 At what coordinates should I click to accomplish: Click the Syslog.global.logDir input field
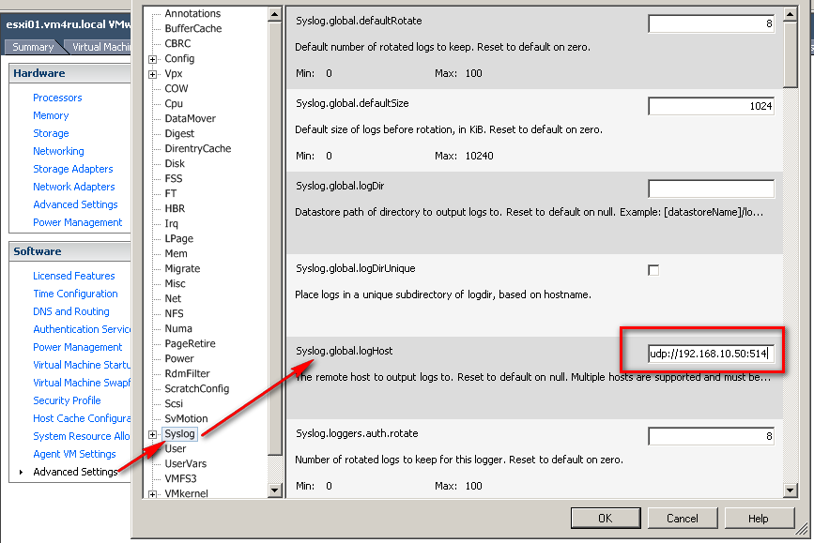[712, 189]
